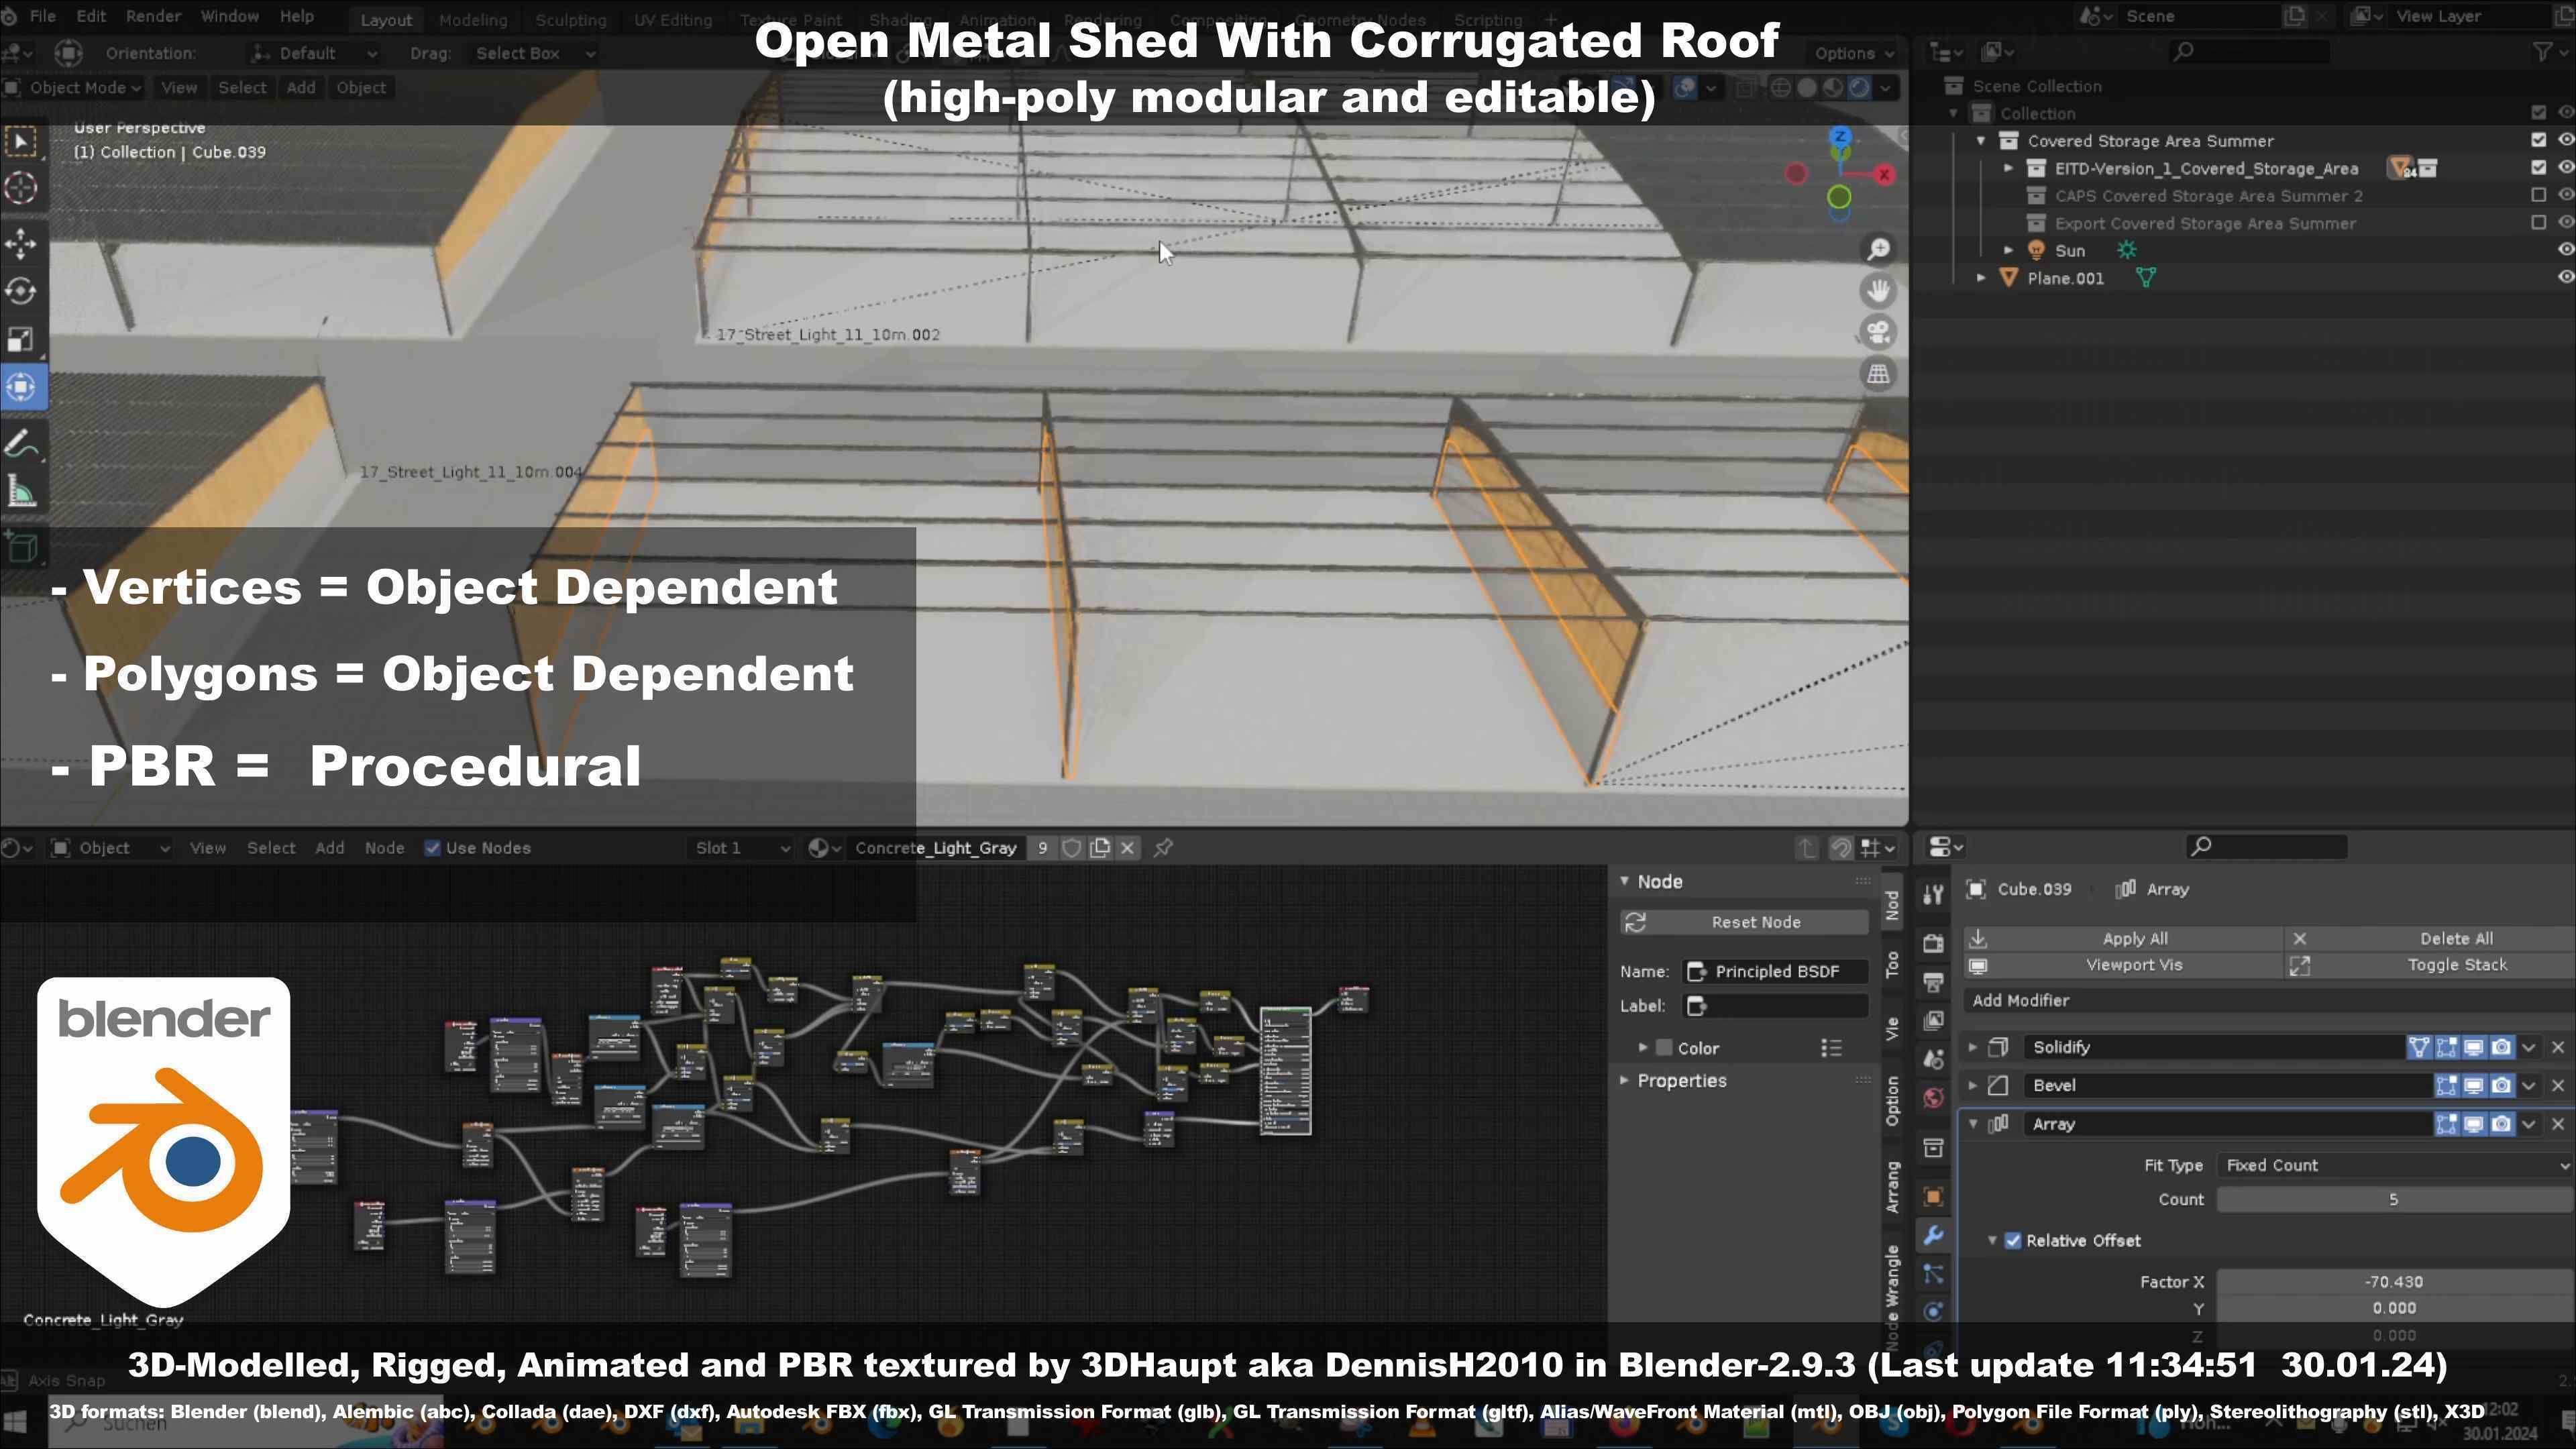Open the Fit Type Fixed Count dropdown

point(2394,1165)
